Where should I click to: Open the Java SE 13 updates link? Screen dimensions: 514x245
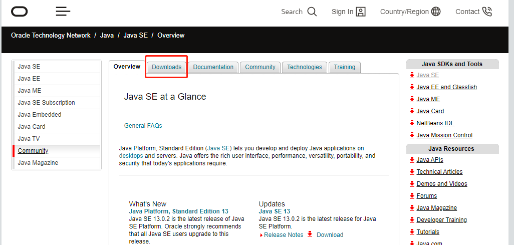[275, 211]
